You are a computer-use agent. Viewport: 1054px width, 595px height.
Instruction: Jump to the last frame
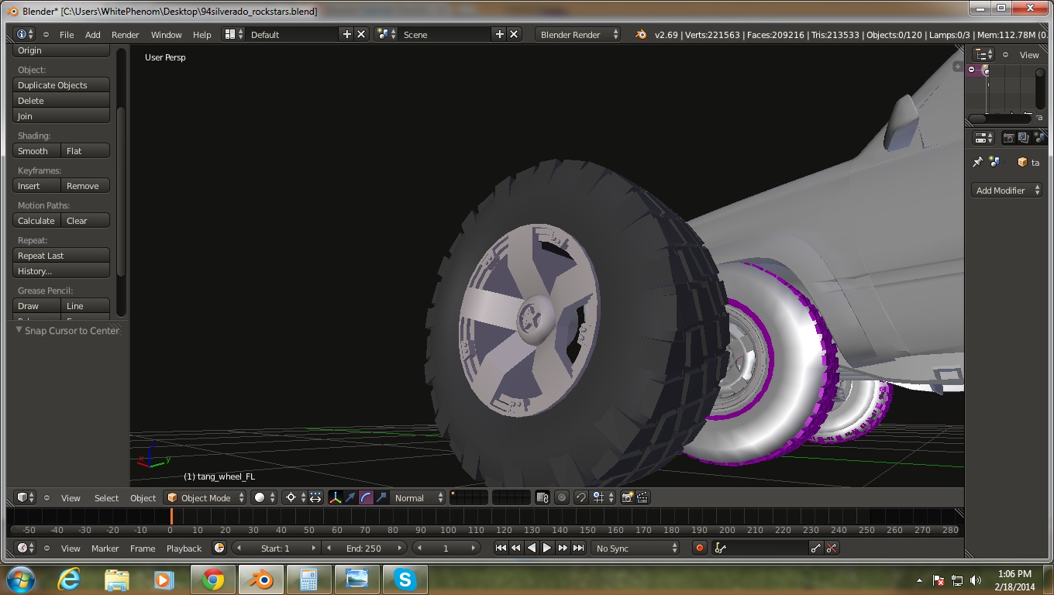pyautogui.click(x=578, y=548)
